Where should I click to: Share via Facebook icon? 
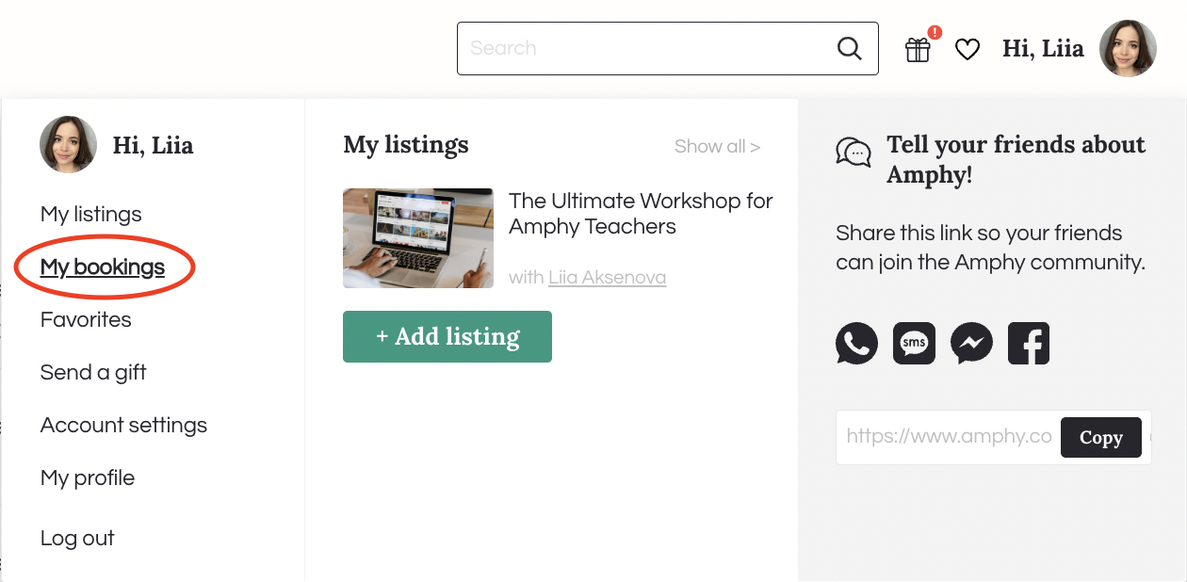click(x=1029, y=344)
